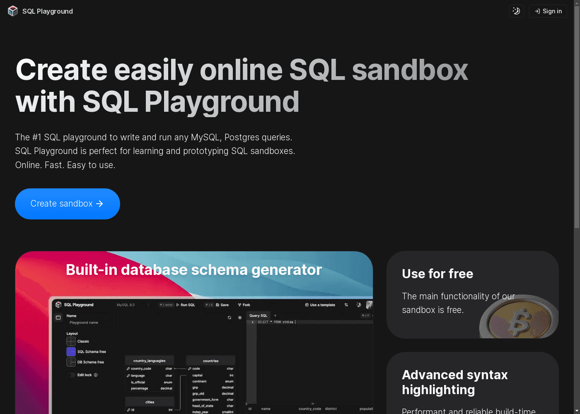
Task: Click the Sign in button
Action: pyautogui.click(x=548, y=11)
